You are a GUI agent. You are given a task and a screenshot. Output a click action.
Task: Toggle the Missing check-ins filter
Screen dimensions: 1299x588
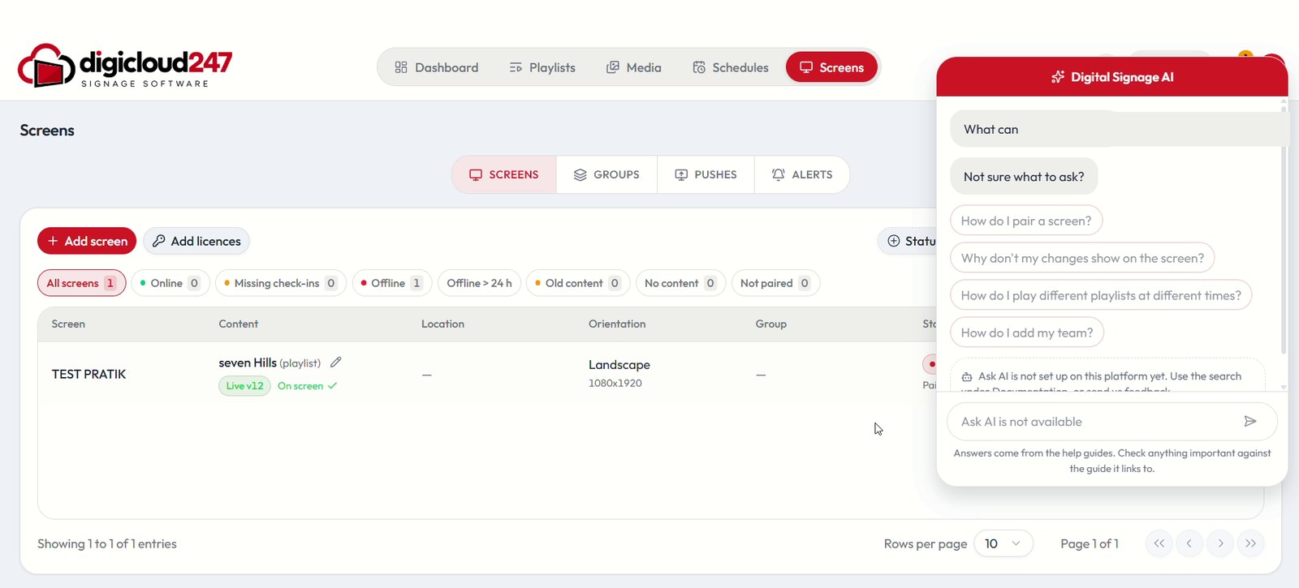[x=281, y=283]
